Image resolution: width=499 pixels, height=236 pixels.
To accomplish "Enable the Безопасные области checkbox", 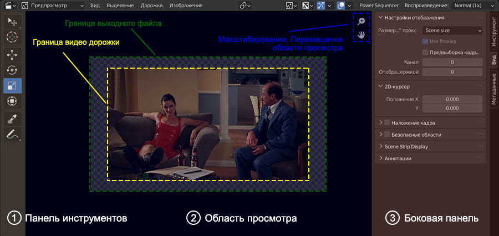I will (x=387, y=135).
